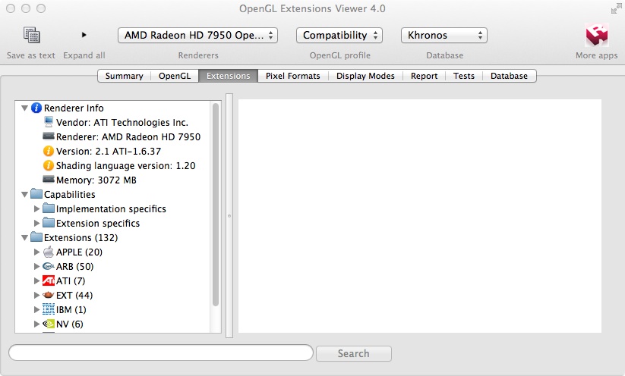Click the blue Renderer Info icon
Image resolution: width=625 pixels, height=376 pixels.
[36, 108]
